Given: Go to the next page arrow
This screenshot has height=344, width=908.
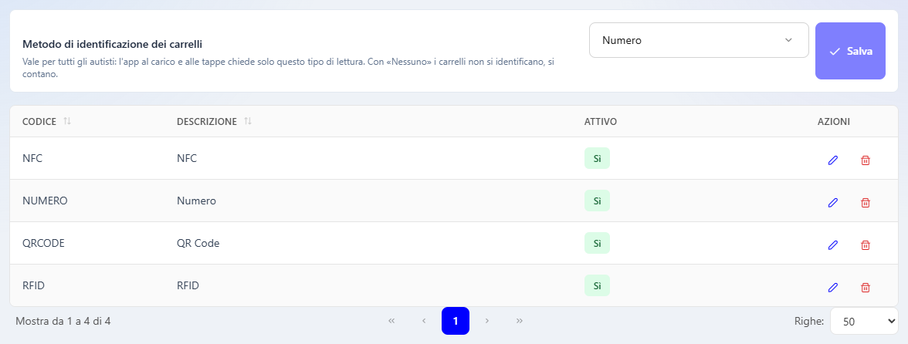Looking at the screenshot, I should (487, 321).
